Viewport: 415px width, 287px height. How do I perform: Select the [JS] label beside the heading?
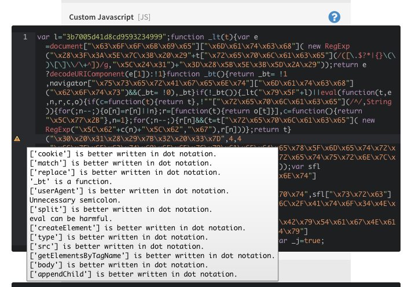tap(144, 17)
